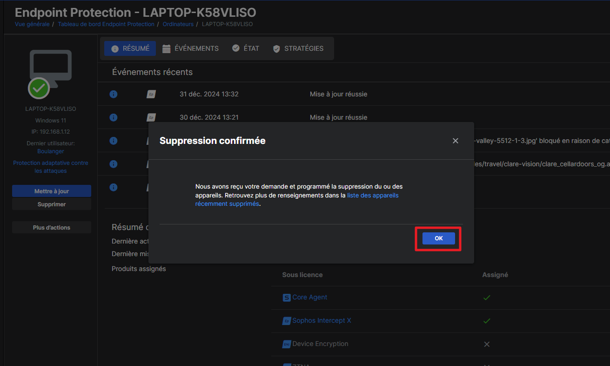
Task: Open liste des appareils récemment supprimés link
Action: 297,200
